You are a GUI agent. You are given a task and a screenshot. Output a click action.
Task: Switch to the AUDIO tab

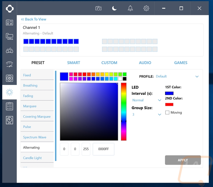tap(145, 63)
